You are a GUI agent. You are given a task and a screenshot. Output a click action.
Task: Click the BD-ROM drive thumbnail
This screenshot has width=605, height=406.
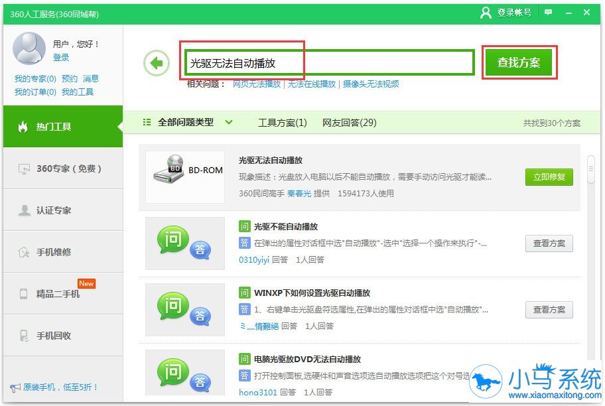click(185, 177)
